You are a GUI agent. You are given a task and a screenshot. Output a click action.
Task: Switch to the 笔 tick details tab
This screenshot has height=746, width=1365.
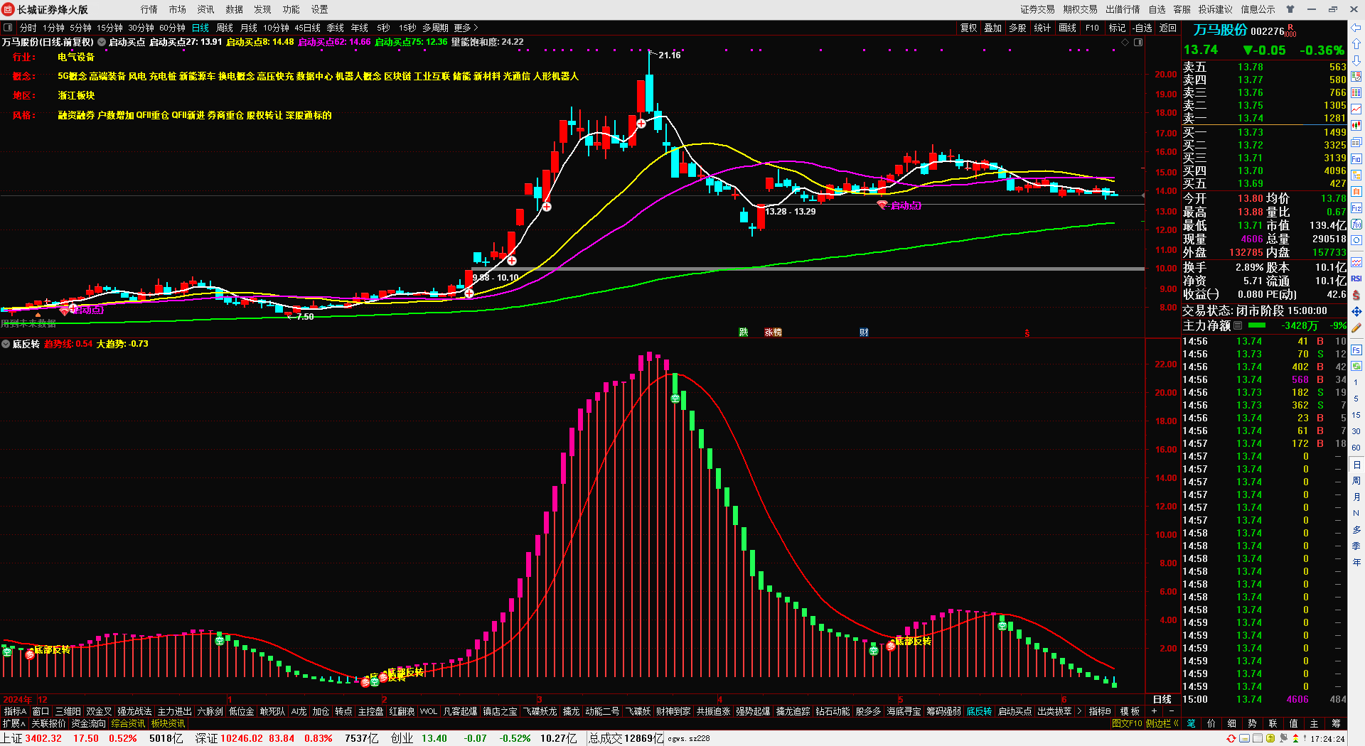1191,723
